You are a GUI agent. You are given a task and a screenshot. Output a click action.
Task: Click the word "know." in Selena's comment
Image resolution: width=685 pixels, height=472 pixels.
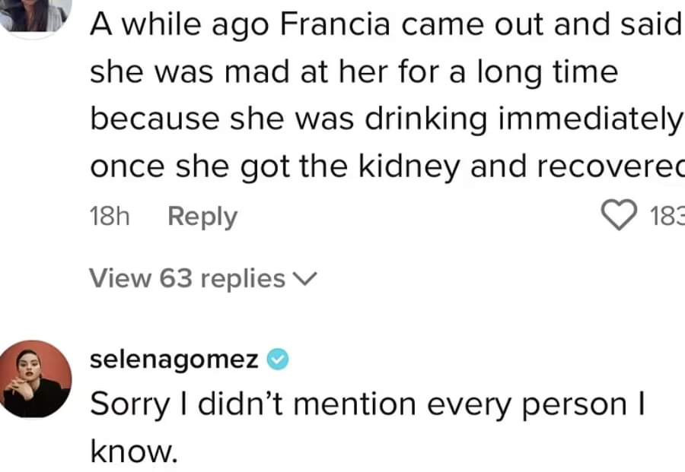tap(134, 451)
